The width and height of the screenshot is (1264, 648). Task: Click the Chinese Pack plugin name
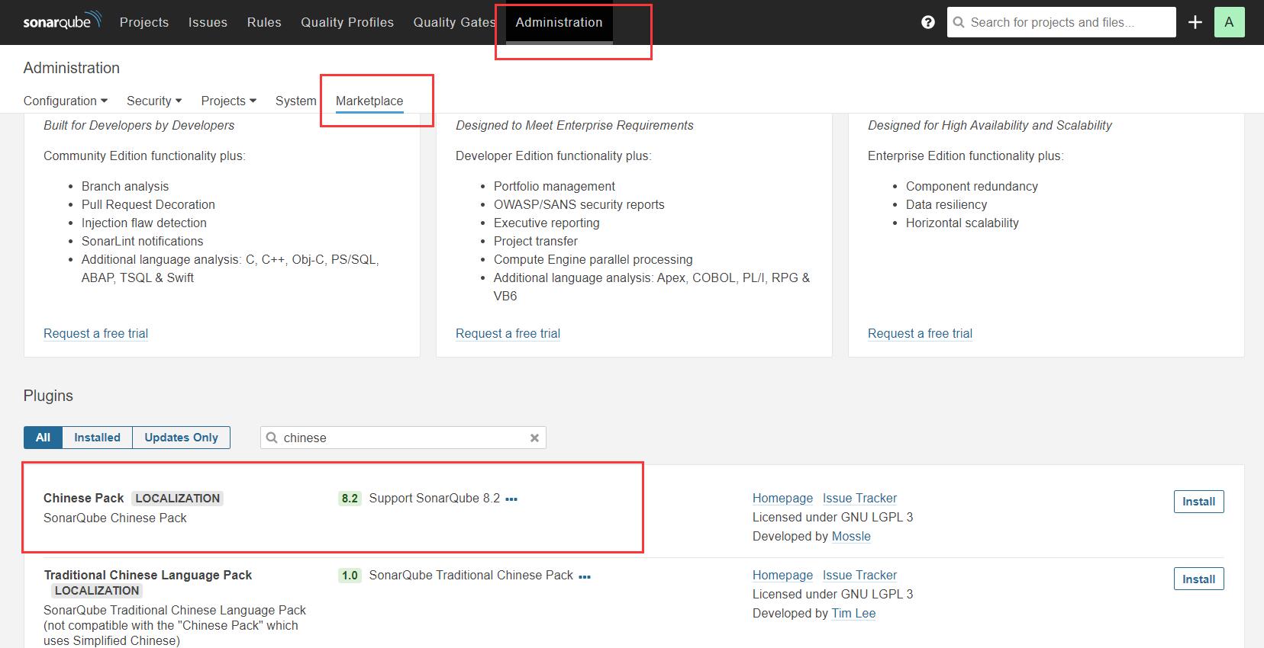[x=83, y=498]
